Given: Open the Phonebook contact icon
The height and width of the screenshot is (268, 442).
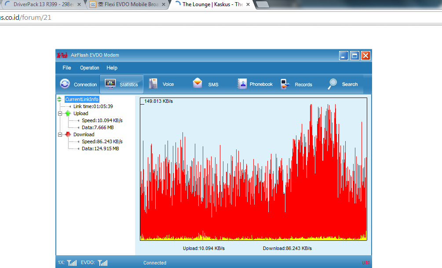Looking at the screenshot, I should [x=242, y=83].
